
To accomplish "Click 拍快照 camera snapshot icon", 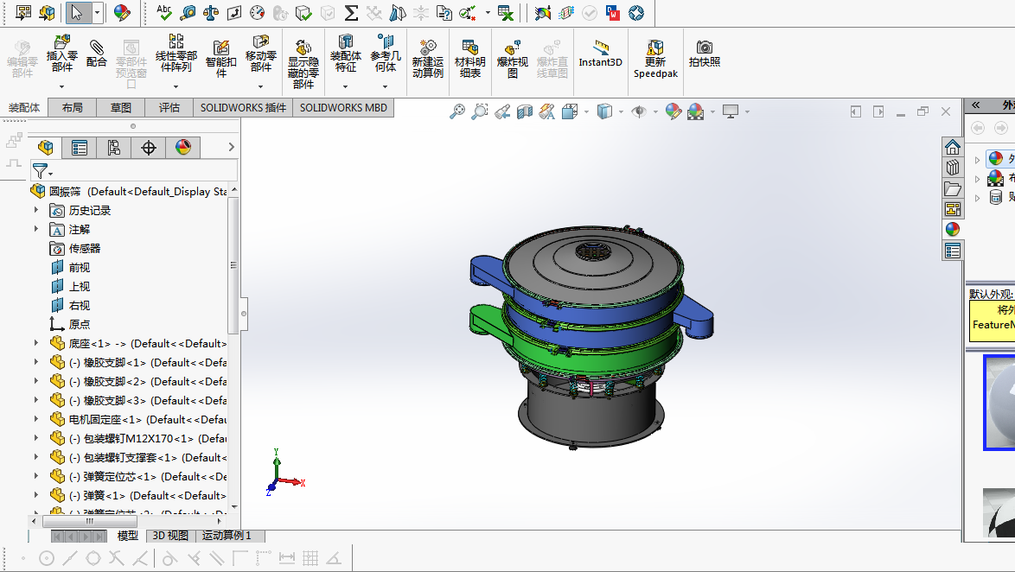I will click(x=705, y=52).
